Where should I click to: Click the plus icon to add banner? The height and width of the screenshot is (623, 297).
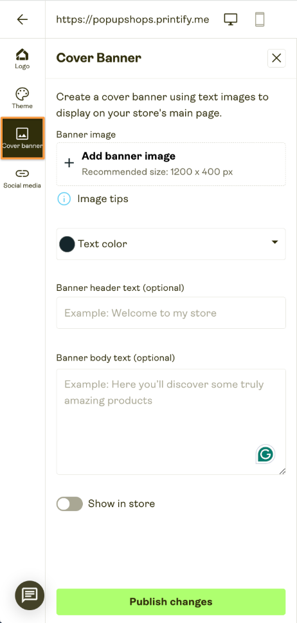(69, 163)
